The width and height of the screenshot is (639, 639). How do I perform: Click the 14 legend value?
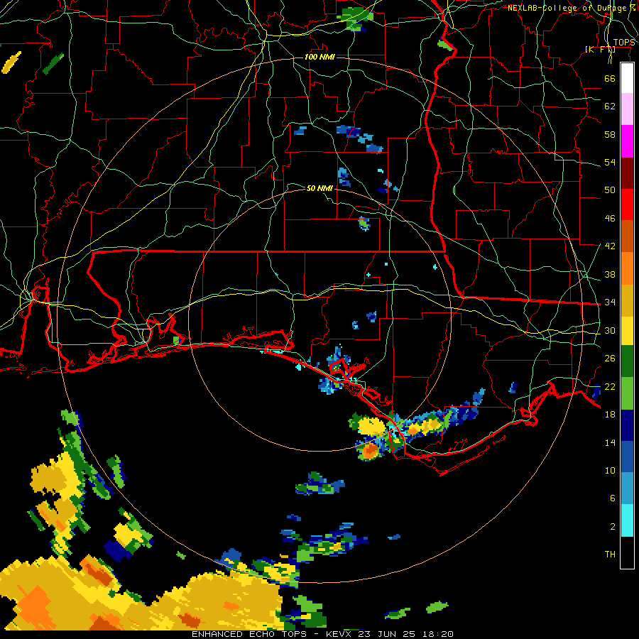coord(610,442)
